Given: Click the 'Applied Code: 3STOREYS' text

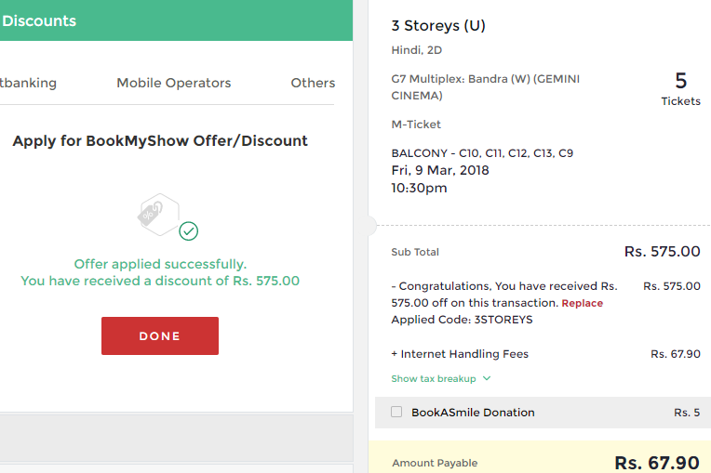Looking at the screenshot, I should 462,320.
